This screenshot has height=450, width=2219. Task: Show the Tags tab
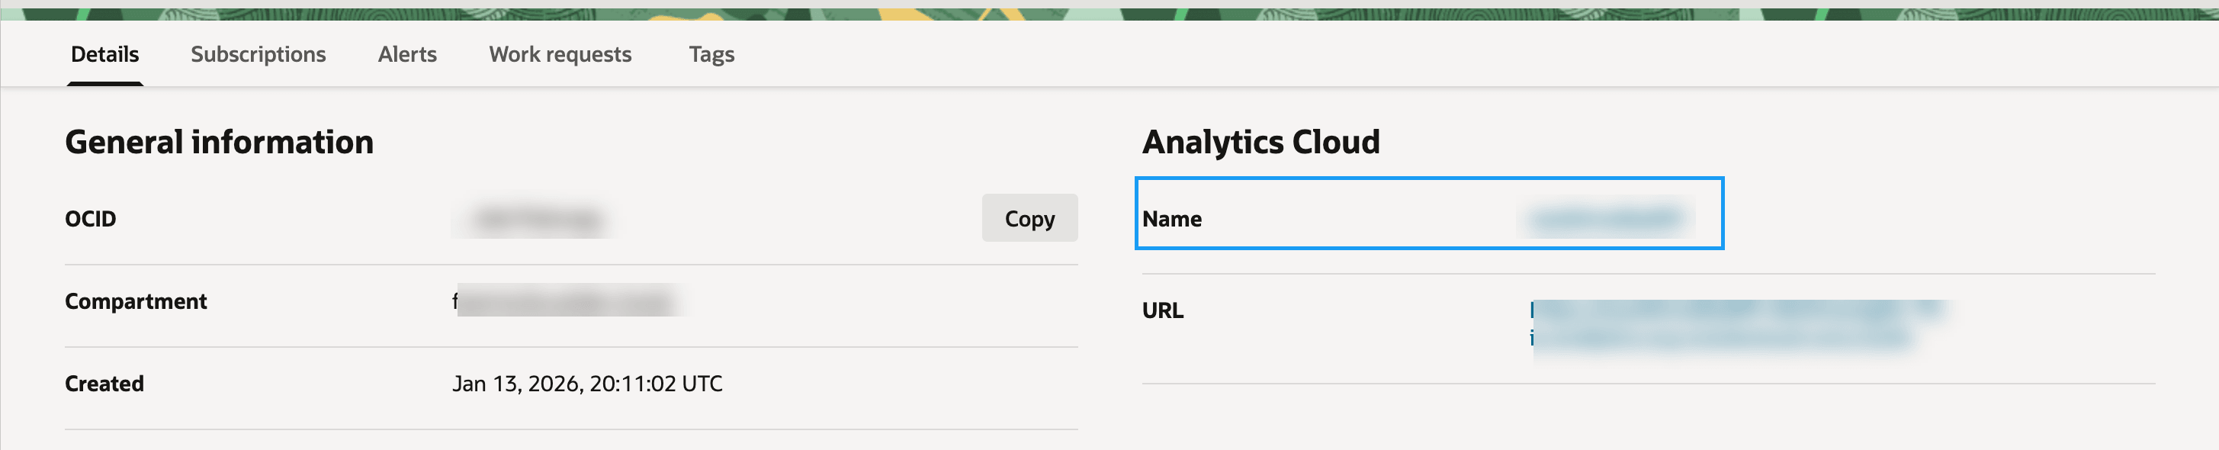[711, 54]
